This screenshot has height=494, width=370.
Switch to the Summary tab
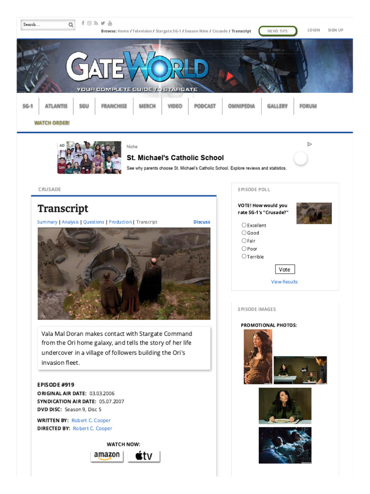(47, 222)
